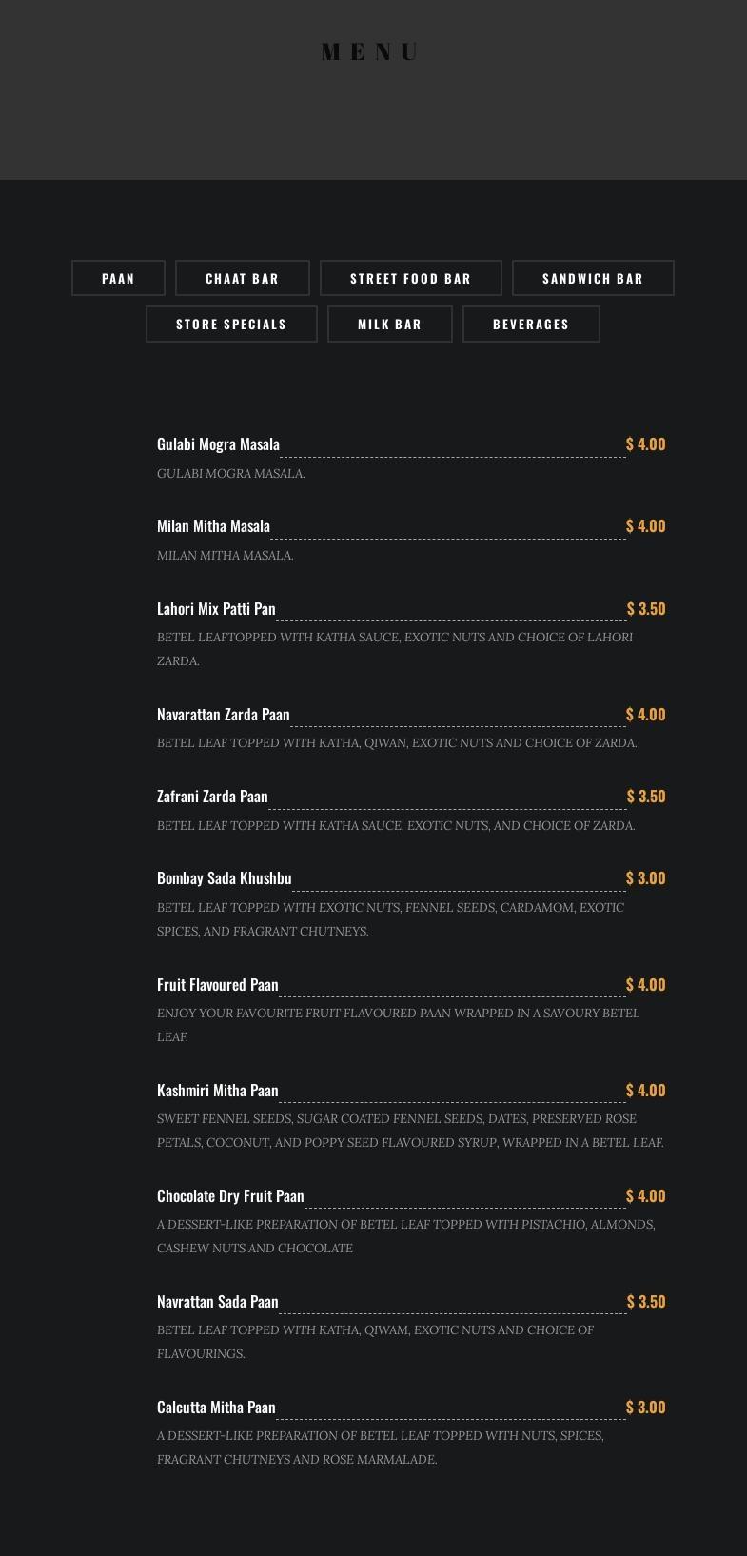Click the Gulabi Mogra Masala item title
Viewport: 747px width, 1556px height.
[x=218, y=444]
